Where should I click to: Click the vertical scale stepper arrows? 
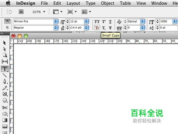(157, 22)
